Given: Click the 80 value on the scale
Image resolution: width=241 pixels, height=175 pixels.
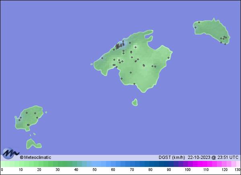Looking at the screenshot, I should [150, 170].
